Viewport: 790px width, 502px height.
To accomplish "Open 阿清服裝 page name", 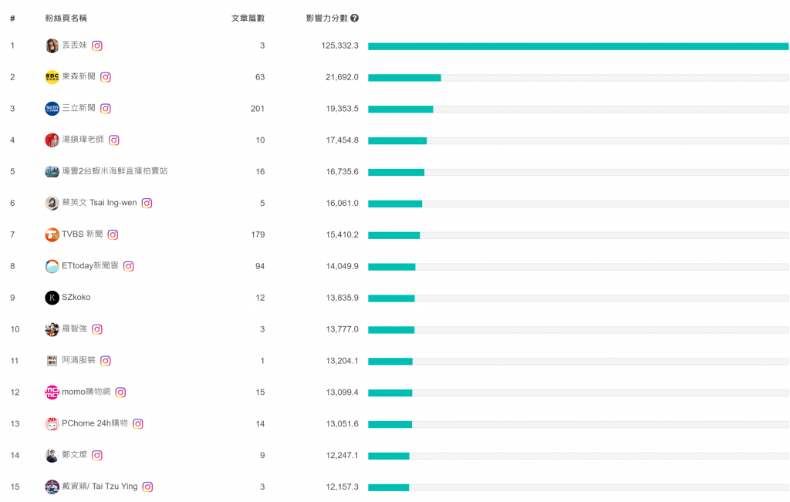I will (79, 361).
